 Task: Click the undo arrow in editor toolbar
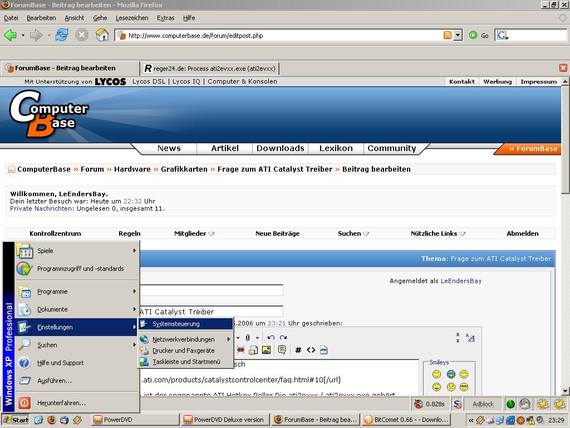click(x=271, y=337)
